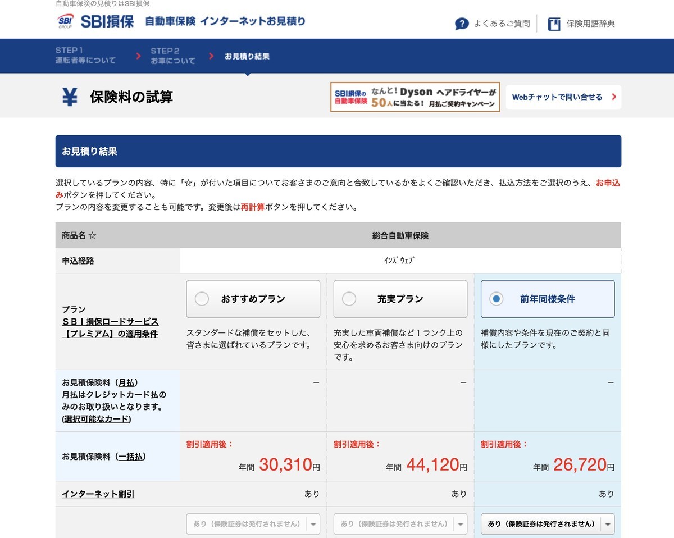This screenshot has width=674, height=538.
Task: Select the おすすめプラン radio button
Action: (x=202, y=298)
